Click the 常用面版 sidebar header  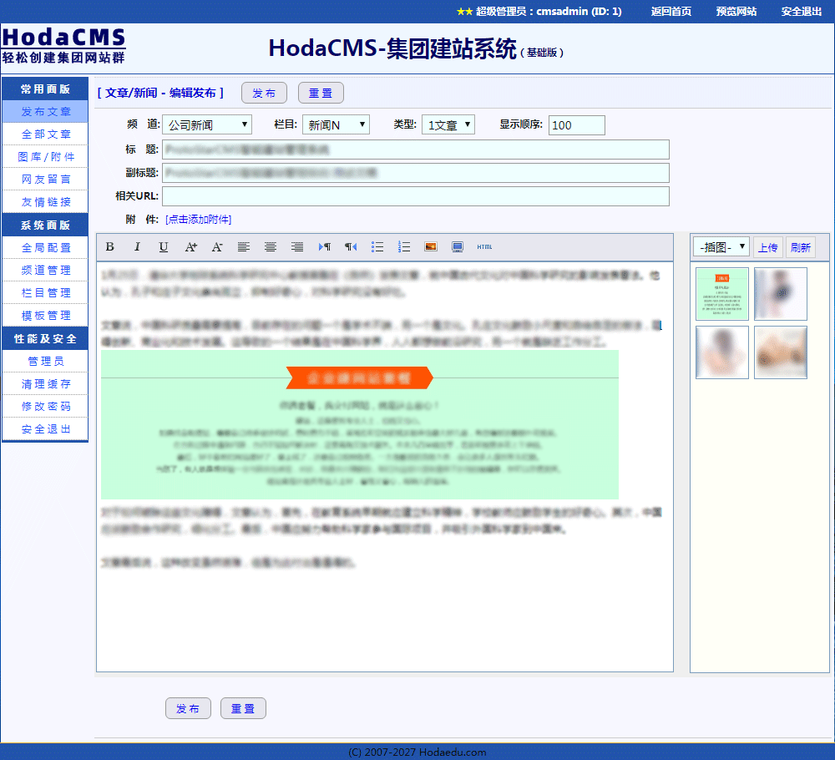pos(46,89)
